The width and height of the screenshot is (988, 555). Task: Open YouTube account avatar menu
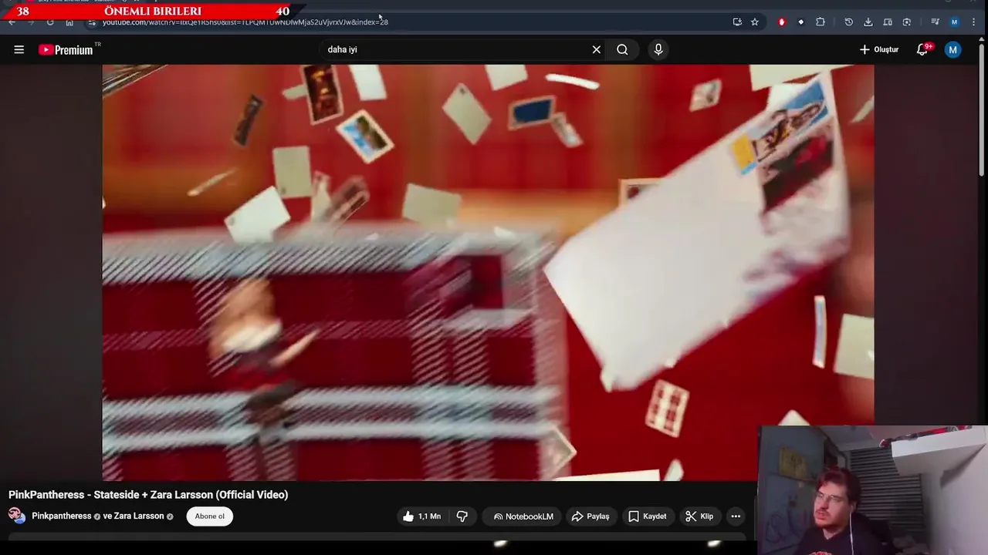tap(953, 49)
